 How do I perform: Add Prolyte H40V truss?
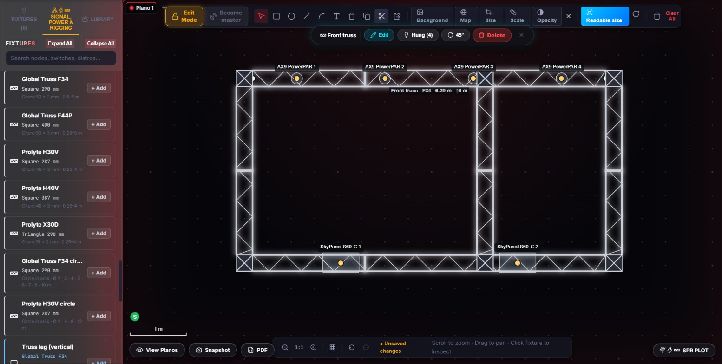98,197
